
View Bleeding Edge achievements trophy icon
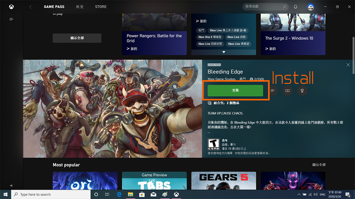302,91
